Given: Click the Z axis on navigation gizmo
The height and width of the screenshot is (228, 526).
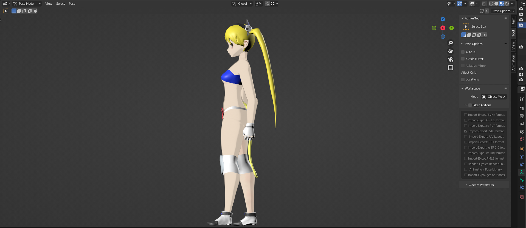Looking at the screenshot, I should (443, 19).
